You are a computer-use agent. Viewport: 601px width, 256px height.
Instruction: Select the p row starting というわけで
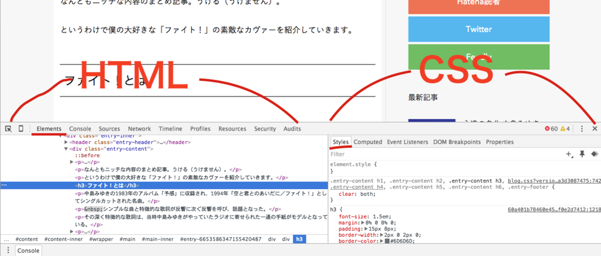pyautogui.click(x=181, y=178)
